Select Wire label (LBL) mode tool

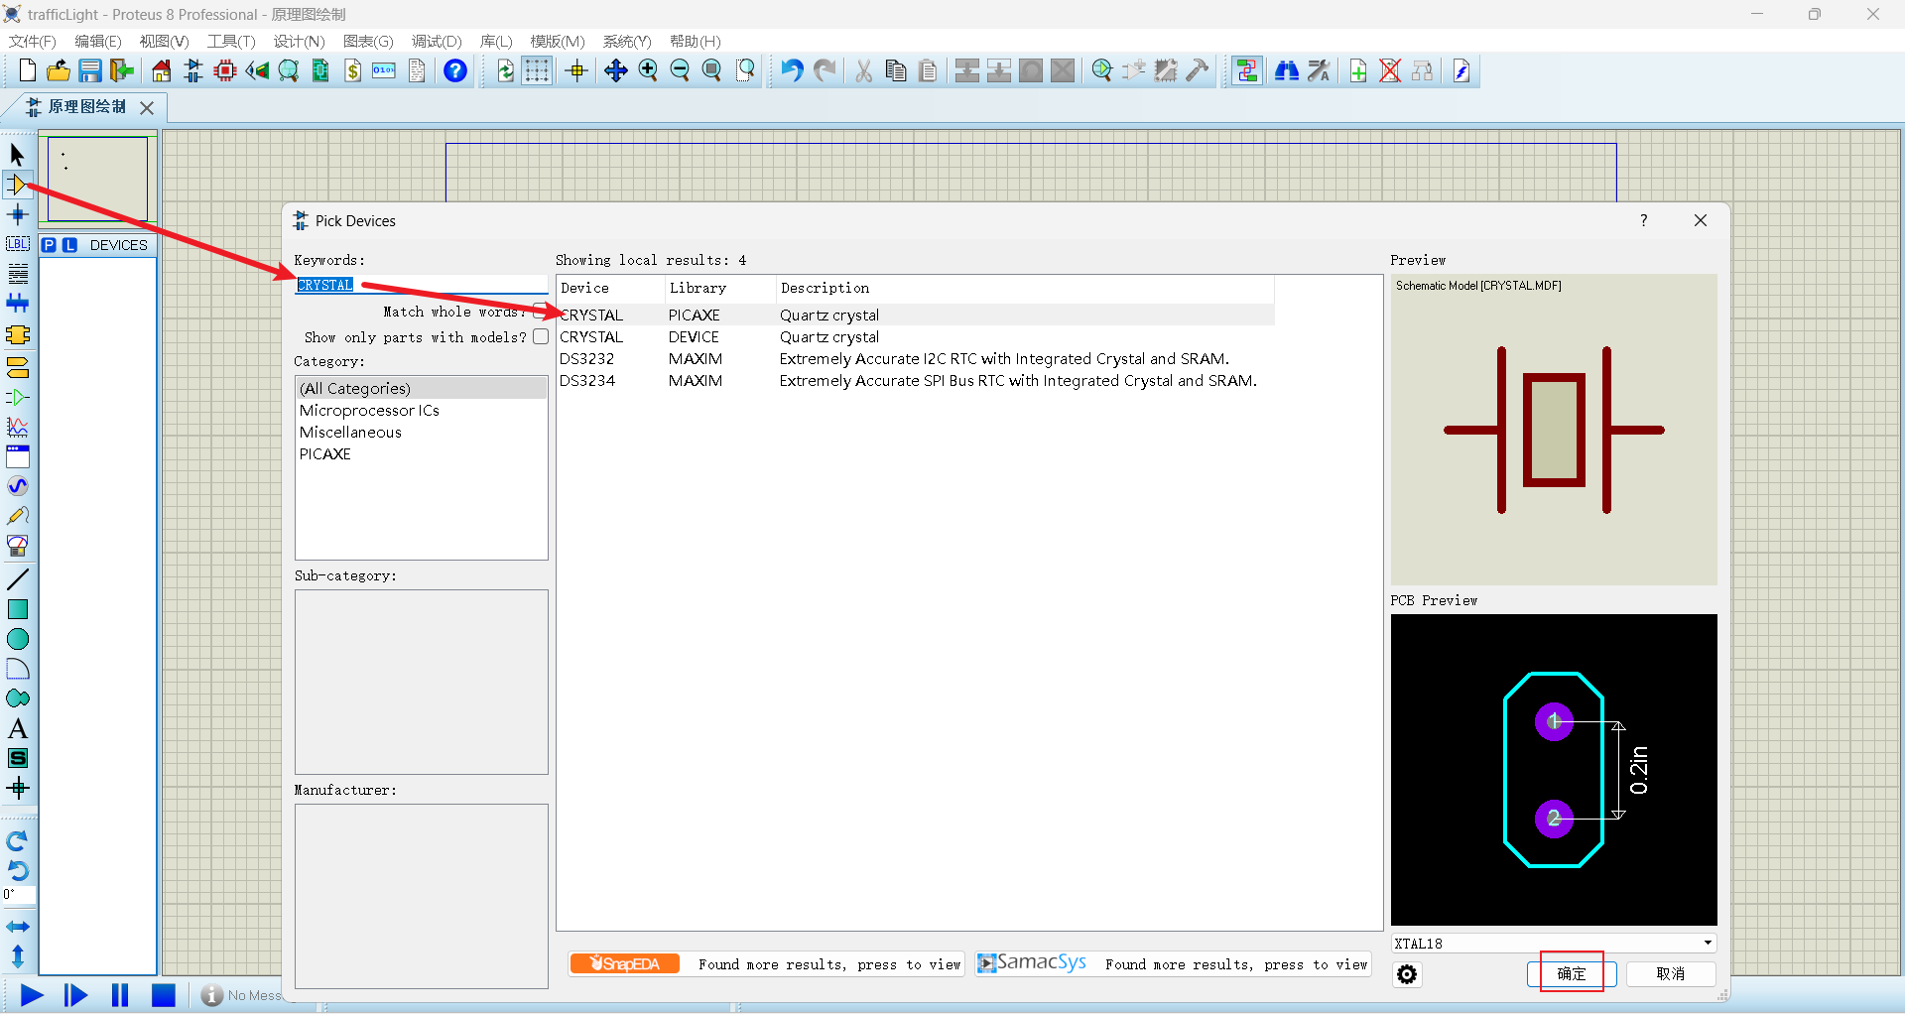click(x=17, y=244)
